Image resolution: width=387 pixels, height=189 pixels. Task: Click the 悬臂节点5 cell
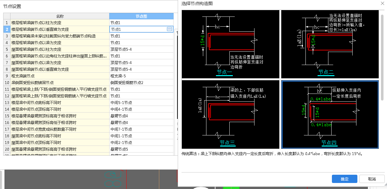[141, 149]
